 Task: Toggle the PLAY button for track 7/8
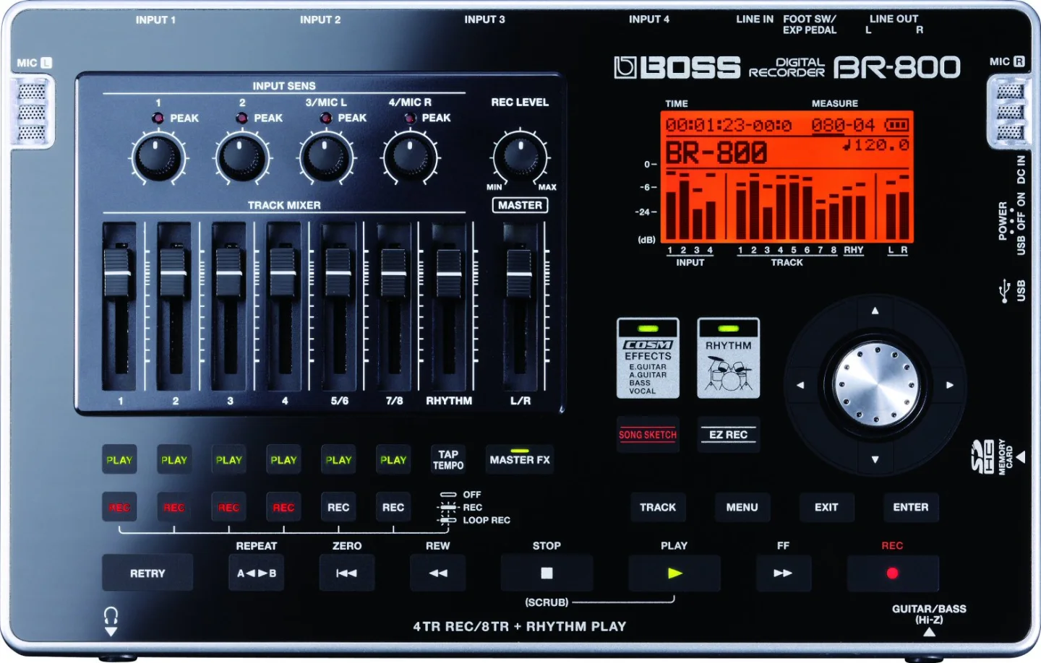point(393,459)
